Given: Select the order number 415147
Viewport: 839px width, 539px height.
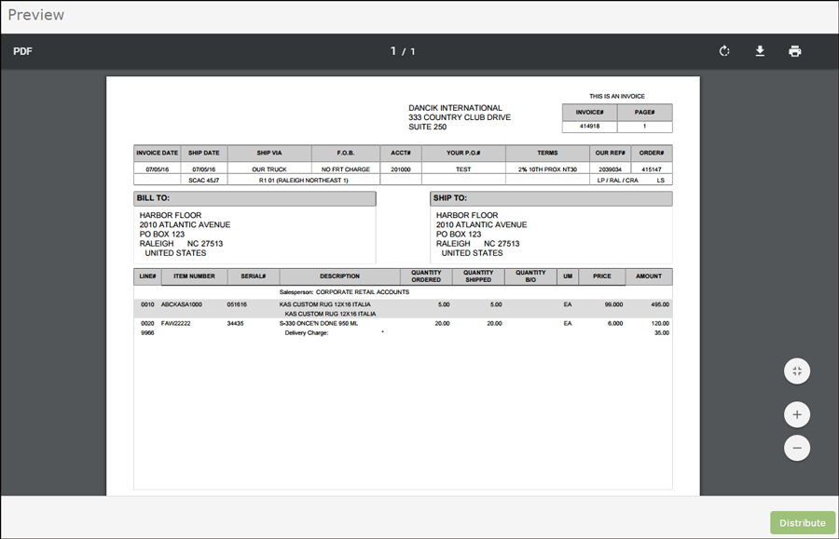Looking at the screenshot, I should (652, 169).
